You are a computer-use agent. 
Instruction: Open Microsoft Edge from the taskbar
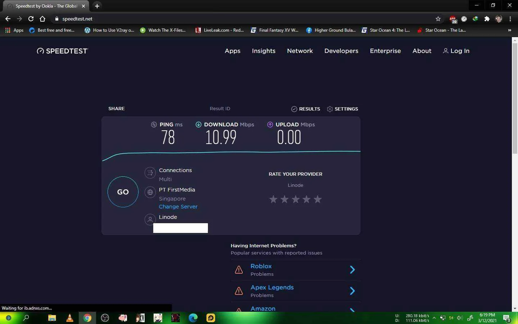pyautogui.click(x=193, y=318)
